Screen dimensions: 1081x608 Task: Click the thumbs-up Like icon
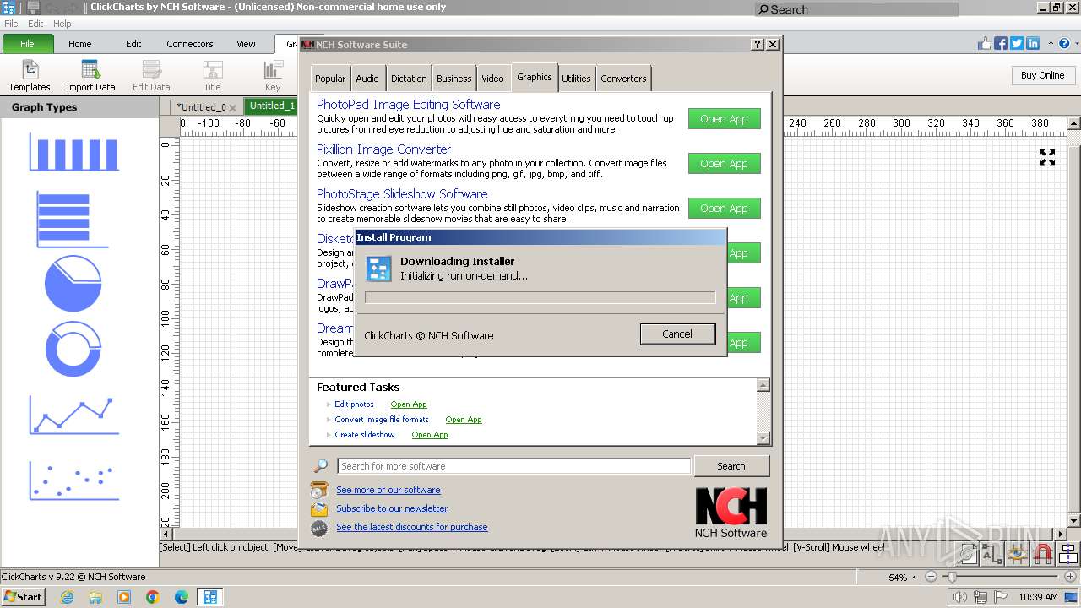pos(985,44)
